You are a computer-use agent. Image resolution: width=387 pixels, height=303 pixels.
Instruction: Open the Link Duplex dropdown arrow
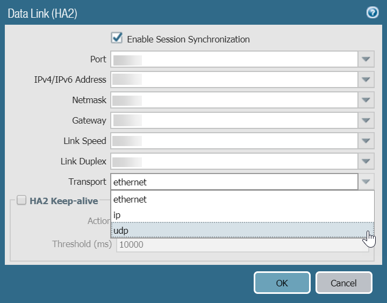point(366,161)
